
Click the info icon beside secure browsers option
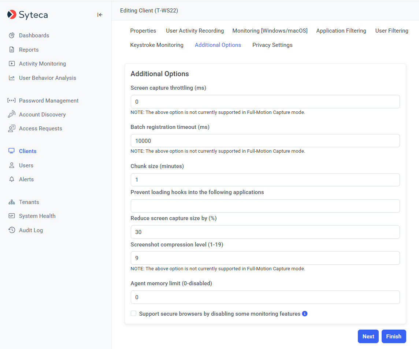tap(305, 314)
